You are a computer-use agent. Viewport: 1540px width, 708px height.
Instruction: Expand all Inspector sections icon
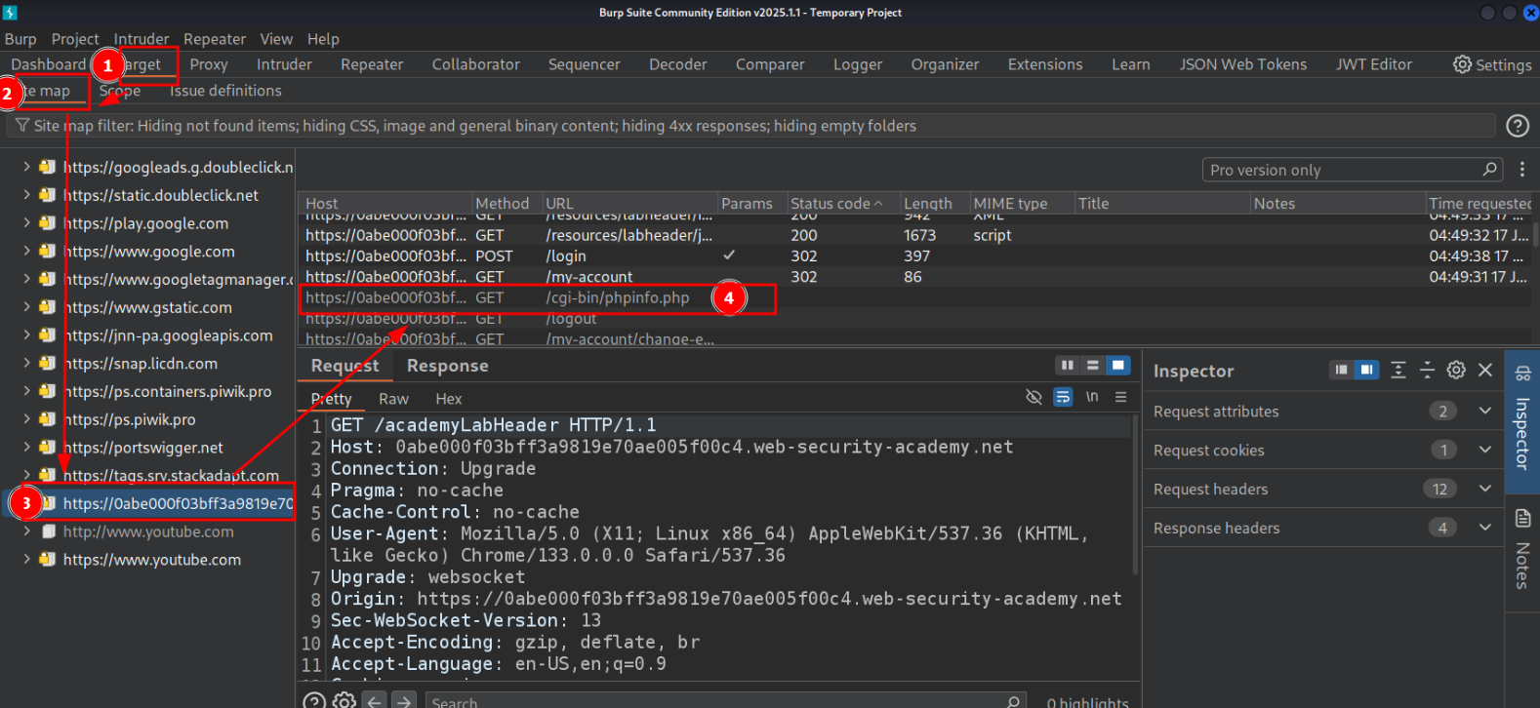tap(1398, 370)
